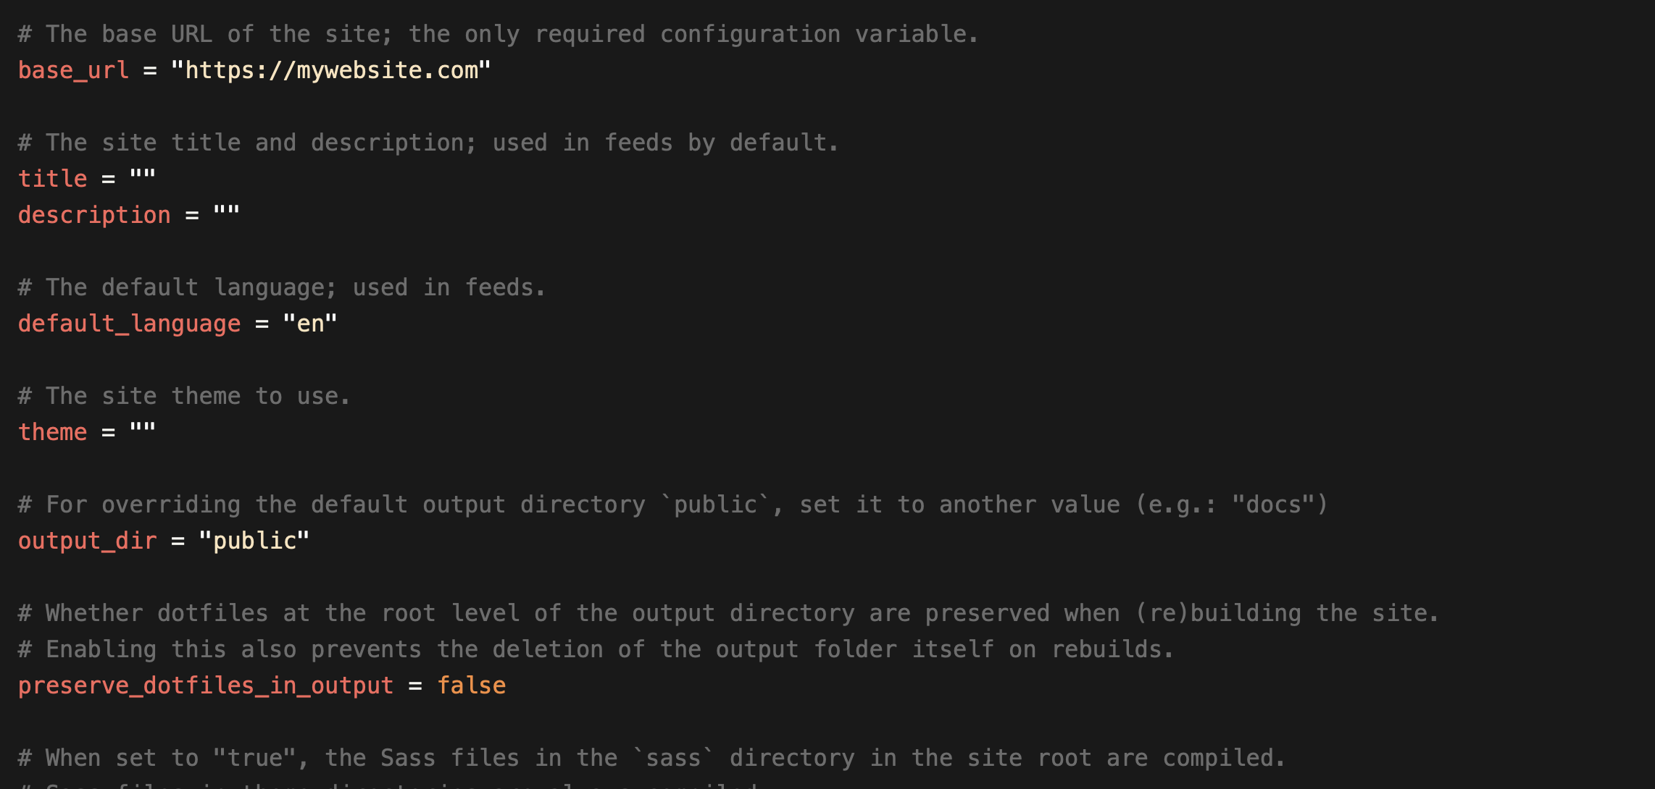Click the description key name

point(94,215)
